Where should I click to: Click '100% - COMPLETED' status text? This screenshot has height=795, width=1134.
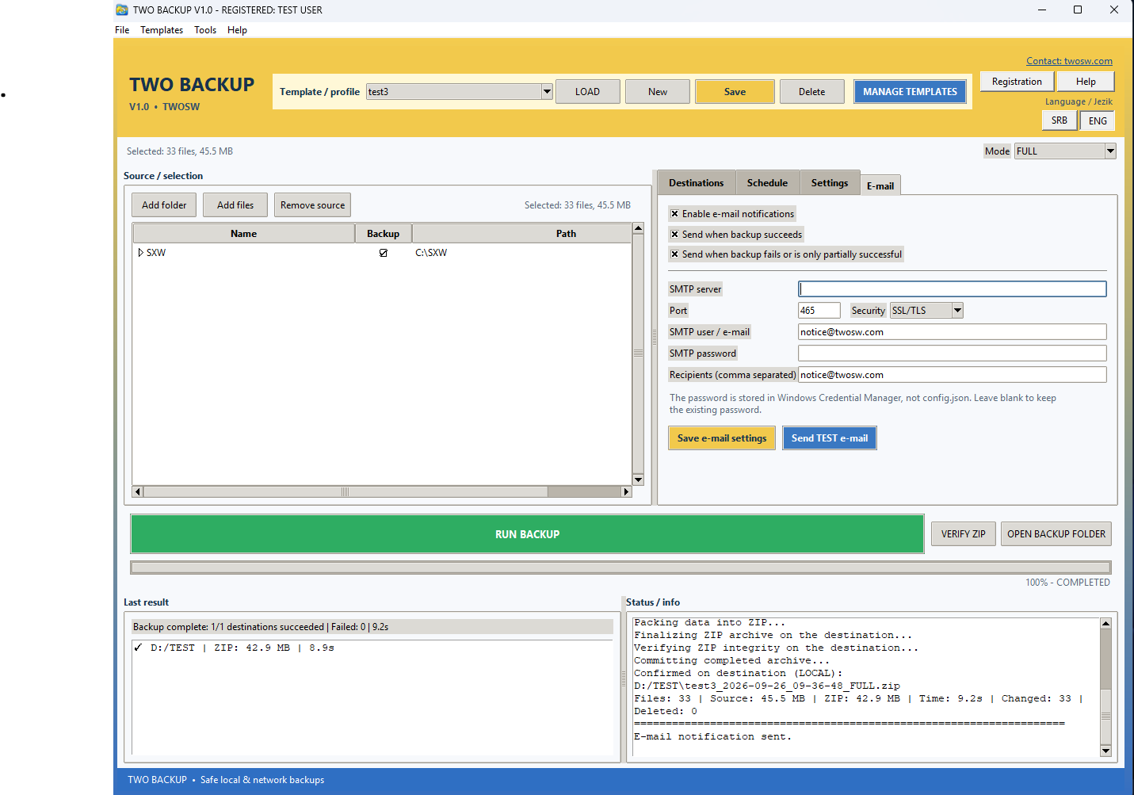(x=1067, y=583)
